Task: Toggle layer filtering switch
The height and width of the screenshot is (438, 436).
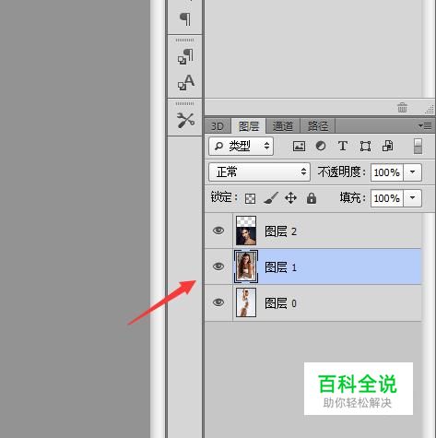Action: click(418, 146)
